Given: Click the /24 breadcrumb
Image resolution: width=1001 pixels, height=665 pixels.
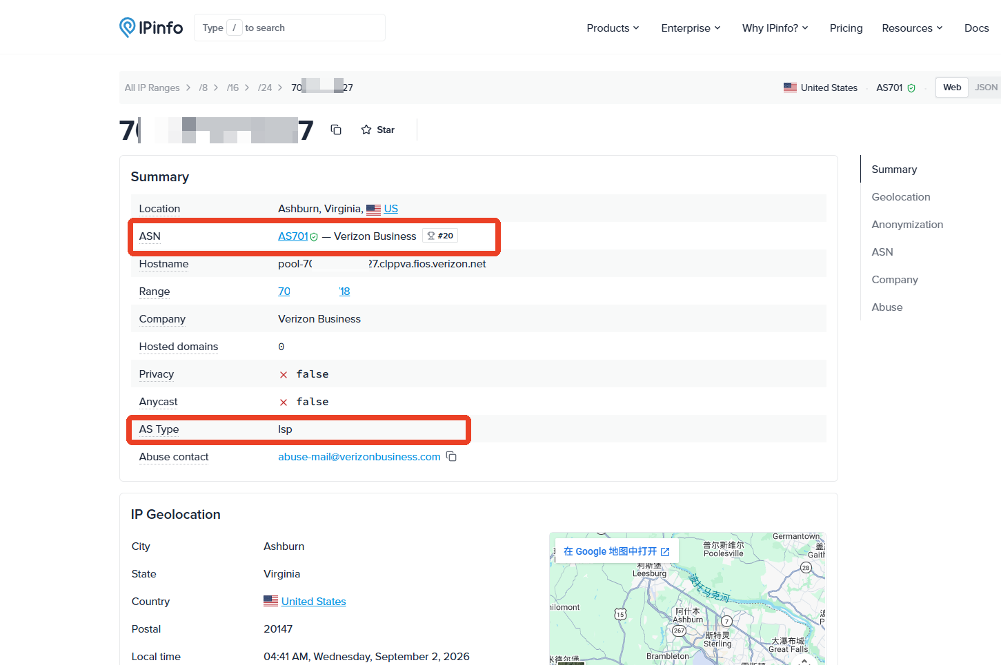Looking at the screenshot, I should (x=264, y=88).
